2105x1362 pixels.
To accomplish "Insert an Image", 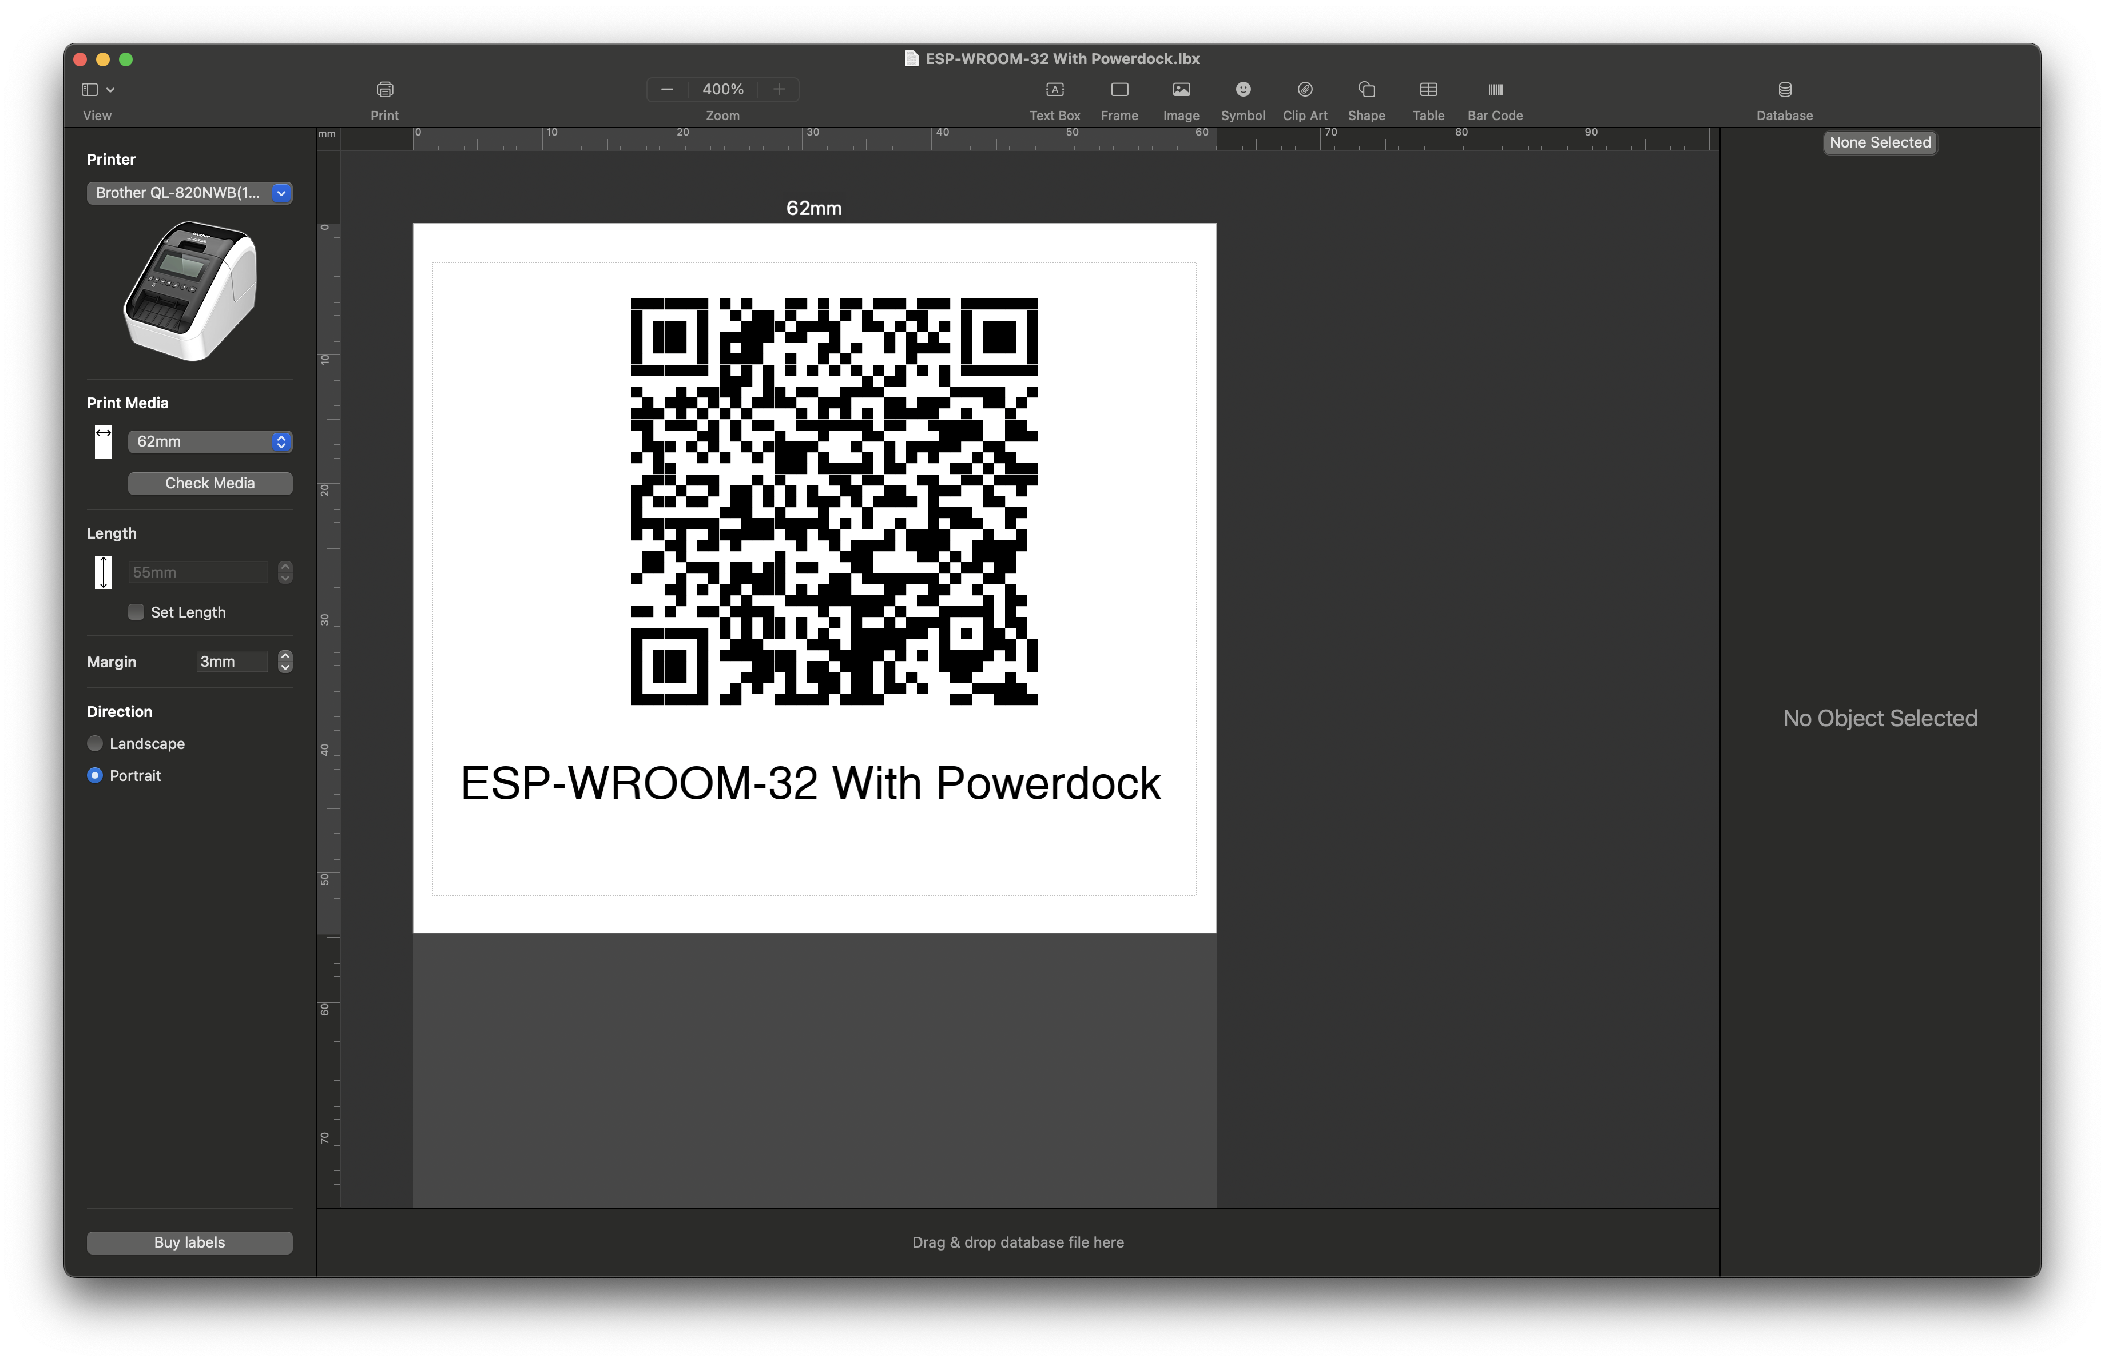I will click(1181, 90).
